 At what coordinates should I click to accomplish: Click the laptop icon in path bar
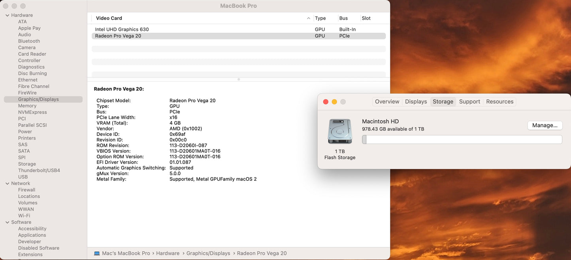pyautogui.click(x=97, y=253)
